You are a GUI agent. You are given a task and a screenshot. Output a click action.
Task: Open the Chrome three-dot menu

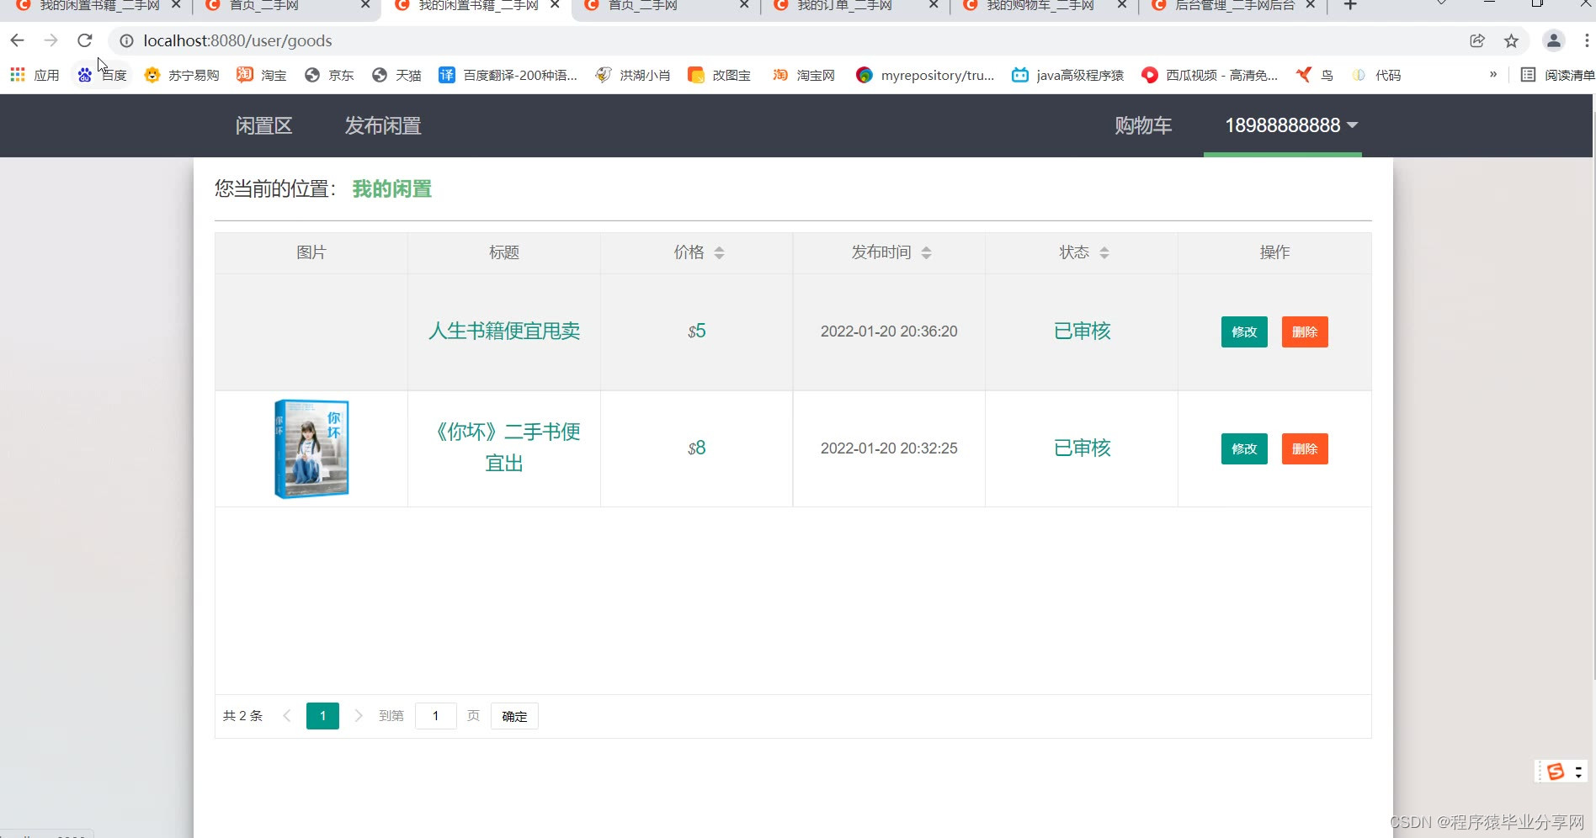pyautogui.click(x=1587, y=40)
